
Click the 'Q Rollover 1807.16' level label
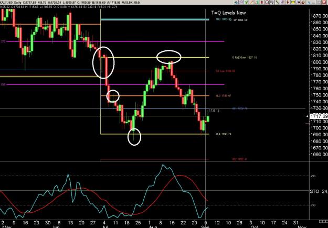(x=245, y=58)
